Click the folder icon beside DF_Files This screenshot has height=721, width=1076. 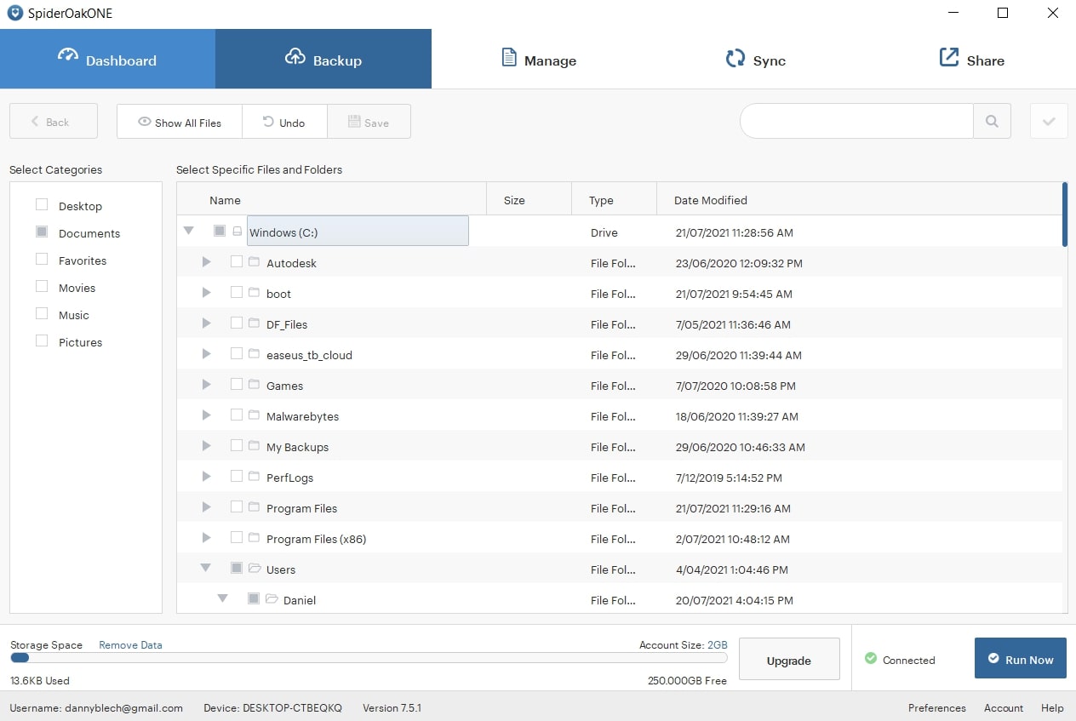pyautogui.click(x=254, y=323)
